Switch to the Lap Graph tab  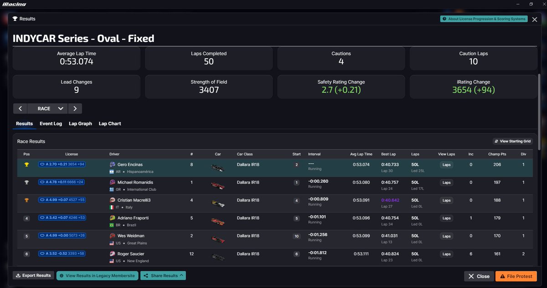pyautogui.click(x=80, y=124)
